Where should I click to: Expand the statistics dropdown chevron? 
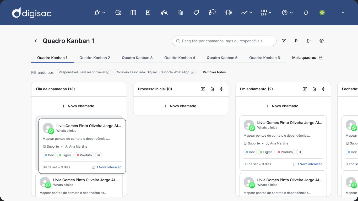tap(251, 13)
